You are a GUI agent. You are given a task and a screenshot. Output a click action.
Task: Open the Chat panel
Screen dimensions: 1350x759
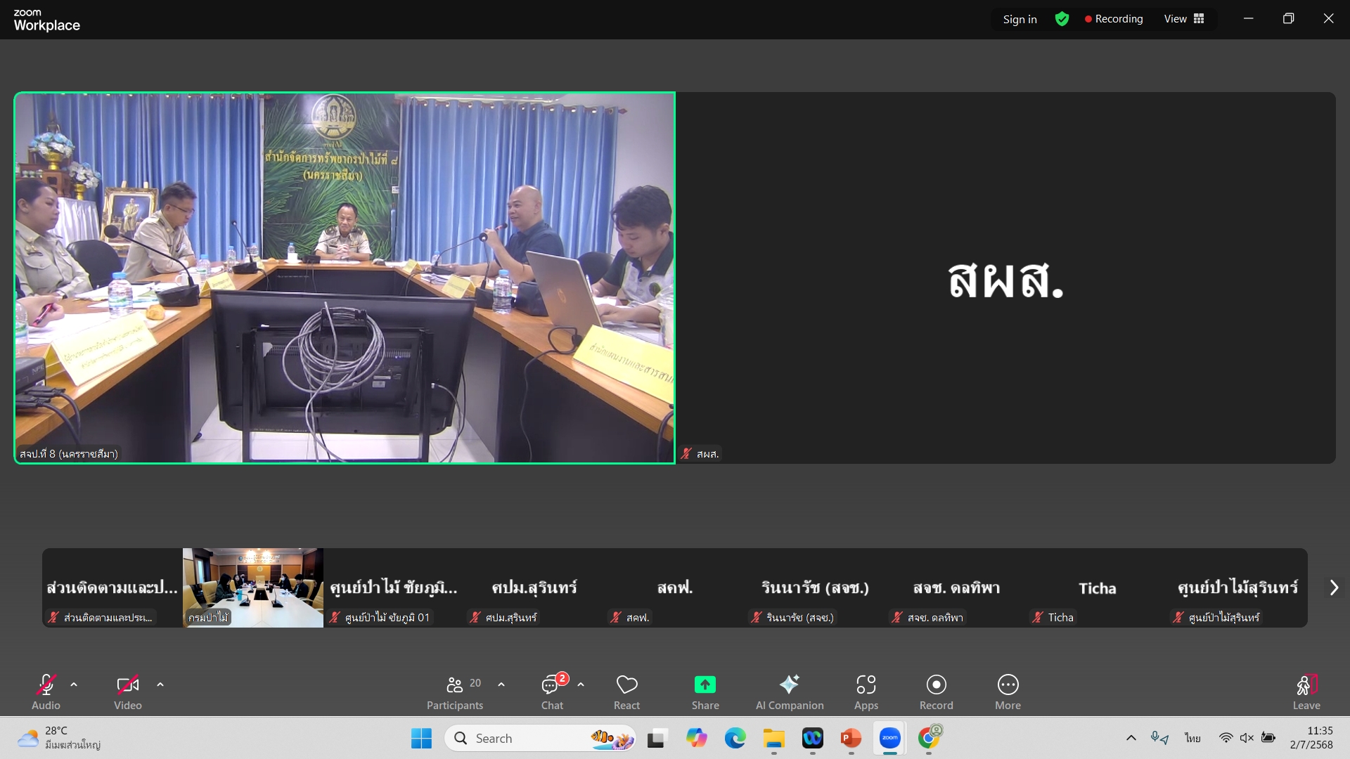pyautogui.click(x=553, y=692)
